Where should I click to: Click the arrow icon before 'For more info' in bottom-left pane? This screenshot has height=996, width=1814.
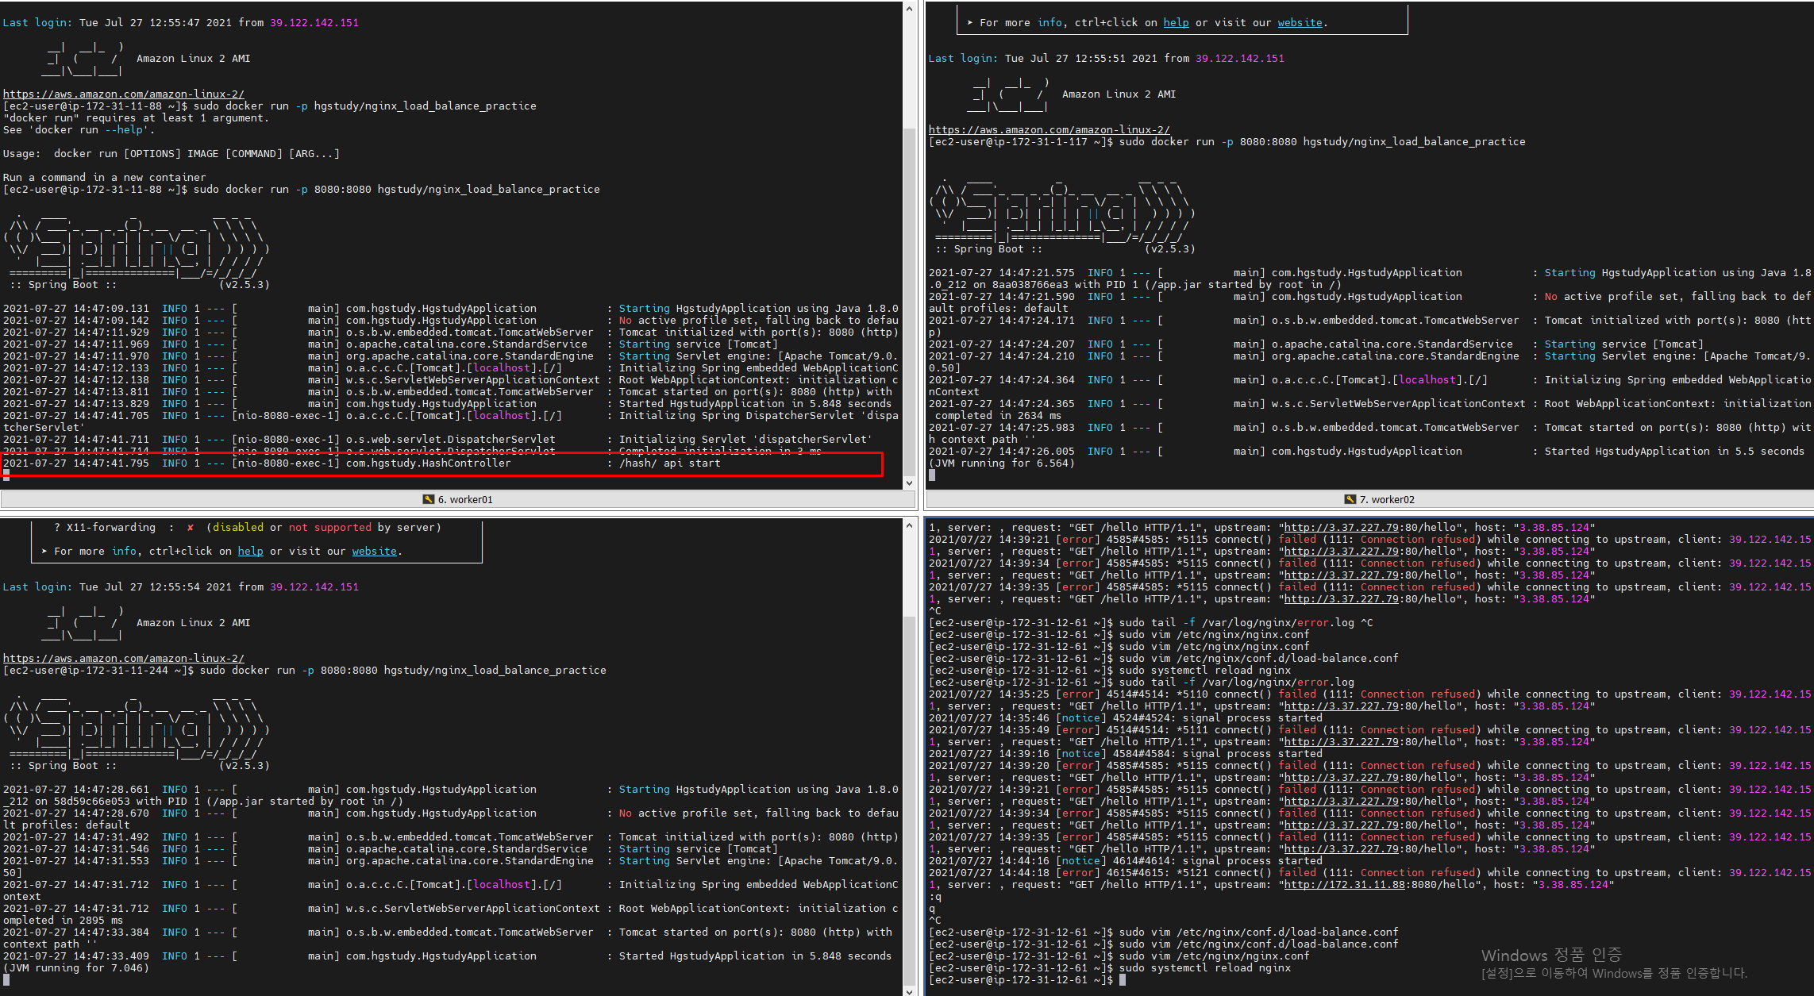[44, 550]
